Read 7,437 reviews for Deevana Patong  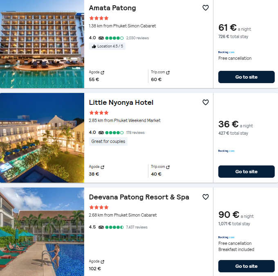pyautogui.click(x=137, y=227)
